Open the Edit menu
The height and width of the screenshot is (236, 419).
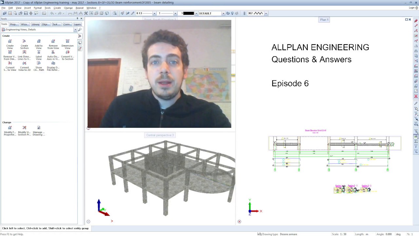tap(10, 8)
